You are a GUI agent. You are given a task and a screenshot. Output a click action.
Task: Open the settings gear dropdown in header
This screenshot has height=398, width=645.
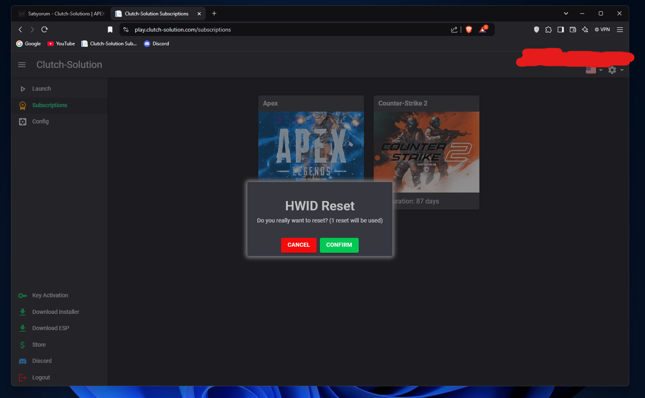(x=615, y=70)
